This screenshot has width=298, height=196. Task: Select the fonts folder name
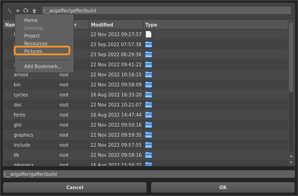point(19,115)
